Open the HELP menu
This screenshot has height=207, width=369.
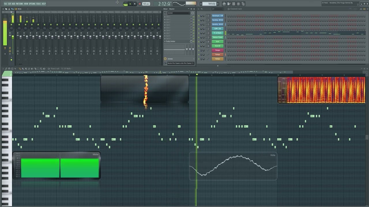(44, 4)
